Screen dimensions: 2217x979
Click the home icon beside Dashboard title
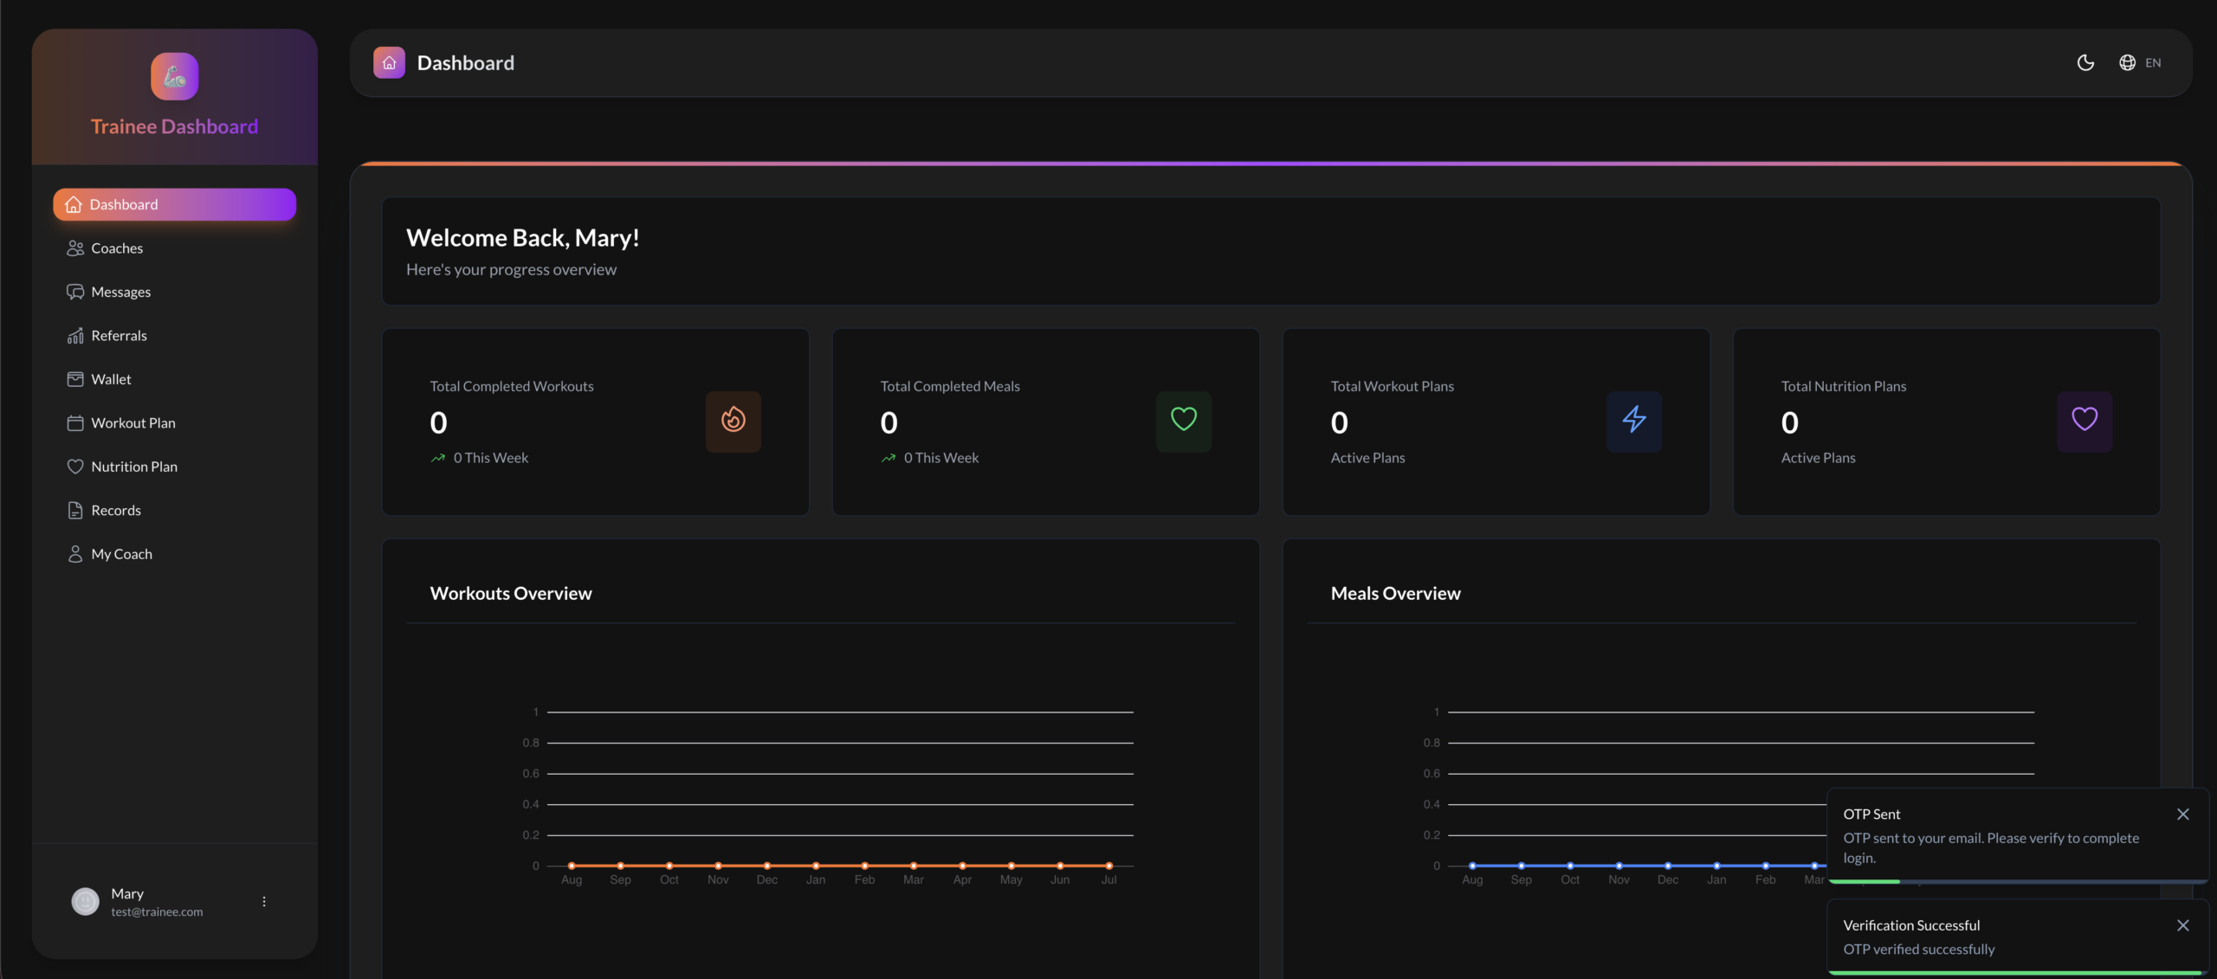click(389, 63)
